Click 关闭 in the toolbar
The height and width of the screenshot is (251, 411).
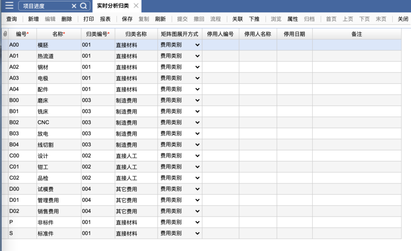click(403, 19)
